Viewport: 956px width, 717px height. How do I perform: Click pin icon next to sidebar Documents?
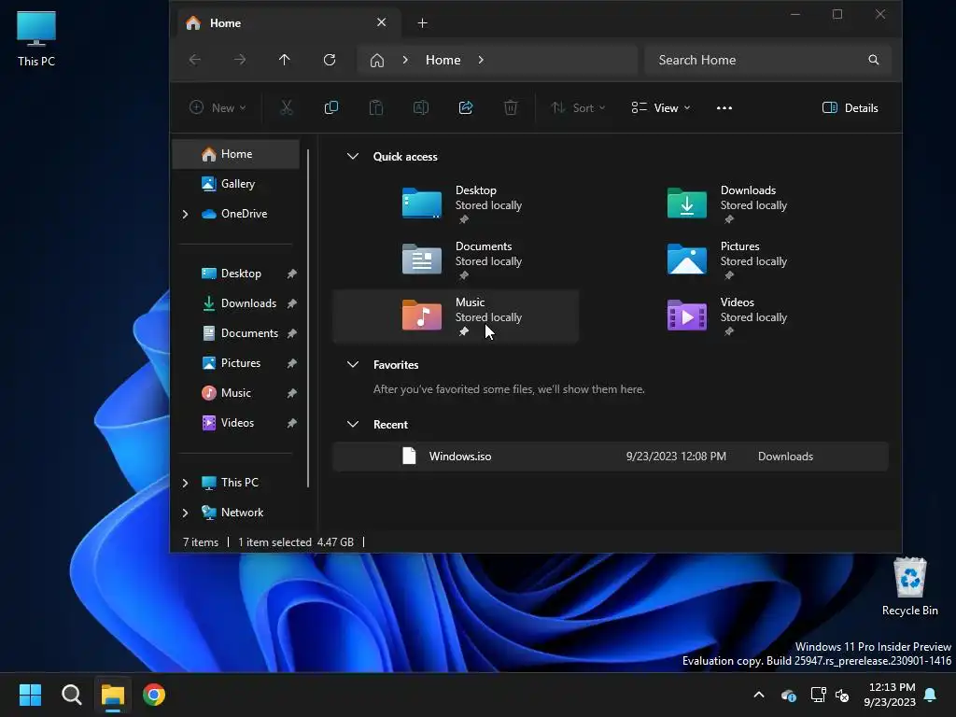(x=292, y=333)
